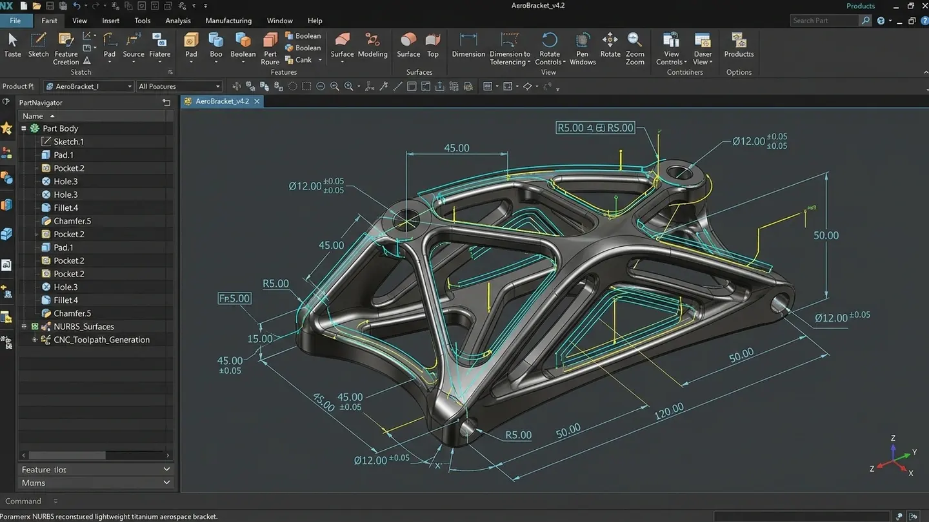Viewport: 929px width, 522px height.
Task: Activate the Sketch tool in the ribbon
Action: pyautogui.click(x=39, y=45)
